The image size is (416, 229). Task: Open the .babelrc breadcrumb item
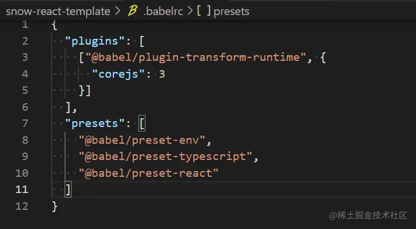[x=163, y=12]
